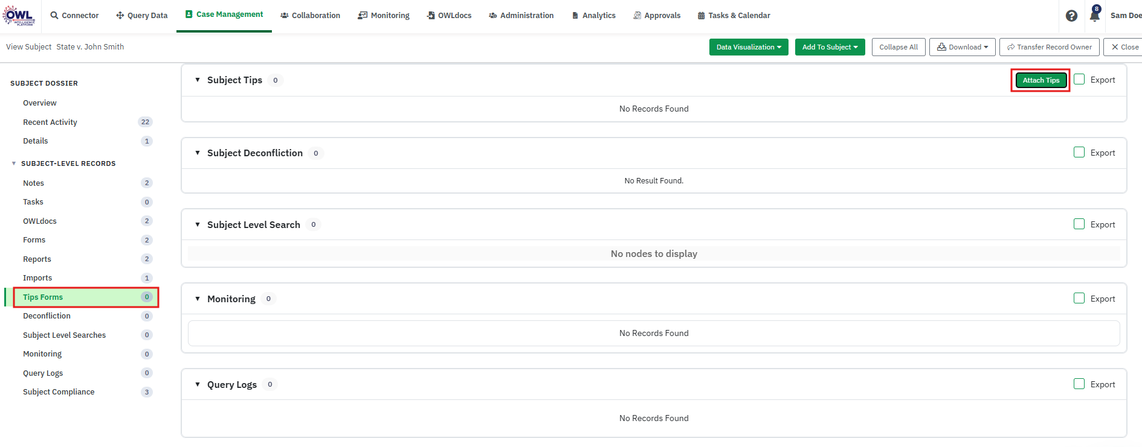Click the Collapse All button
The height and width of the screenshot is (447, 1142).
click(898, 47)
